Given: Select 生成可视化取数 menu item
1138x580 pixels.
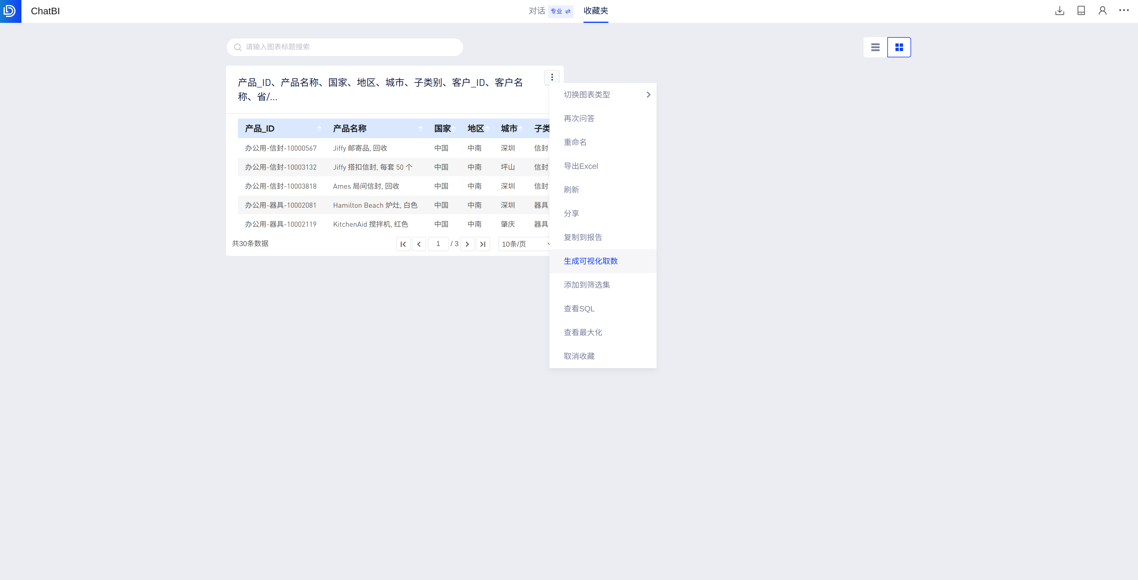Looking at the screenshot, I should click(x=591, y=261).
